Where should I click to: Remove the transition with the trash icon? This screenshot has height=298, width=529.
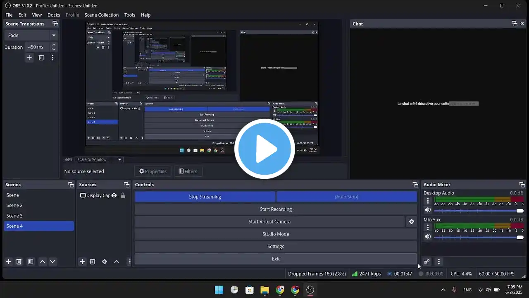click(41, 58)
